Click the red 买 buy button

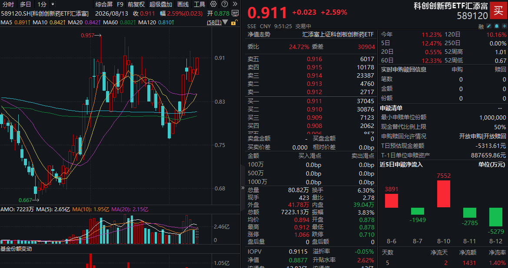[x=498, y=10]
